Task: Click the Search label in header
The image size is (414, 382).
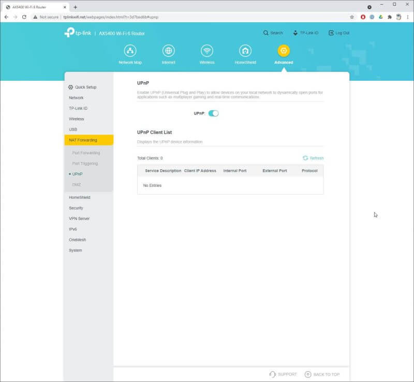Action: pos(276,33)
